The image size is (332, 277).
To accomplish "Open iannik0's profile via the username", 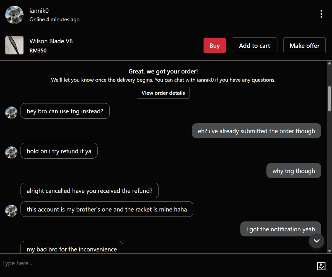I will tap(39, 11).
